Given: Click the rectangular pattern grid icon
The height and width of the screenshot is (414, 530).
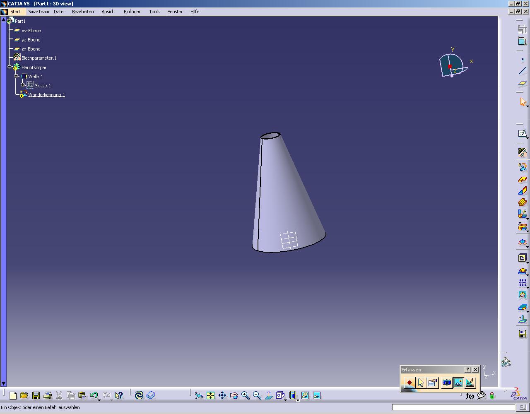Looking at the screenshot, I should 523,283.
